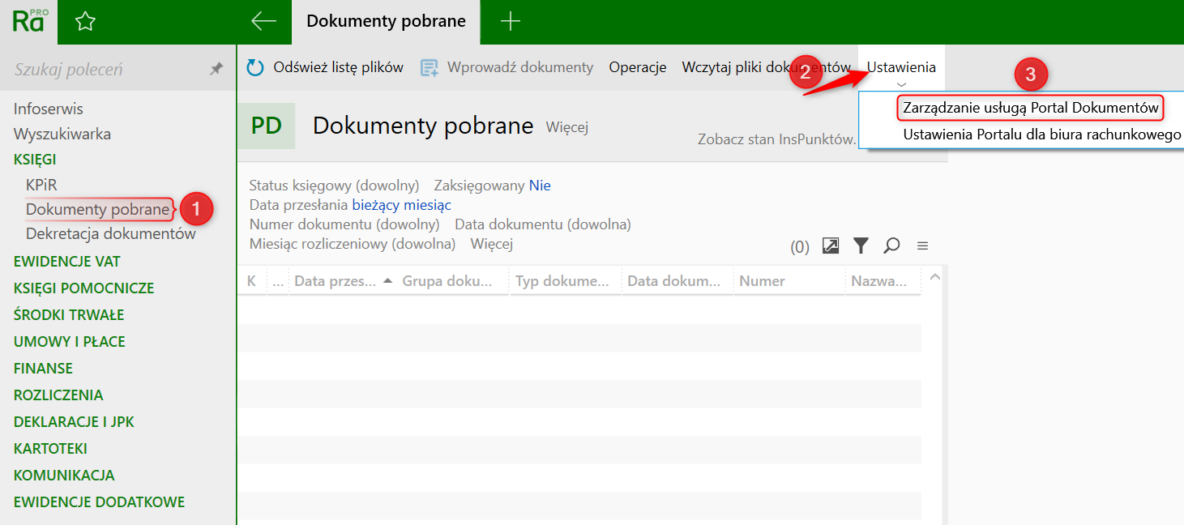
Task: Open KPiR under KSIĘGI
Action: pos(41,185)
